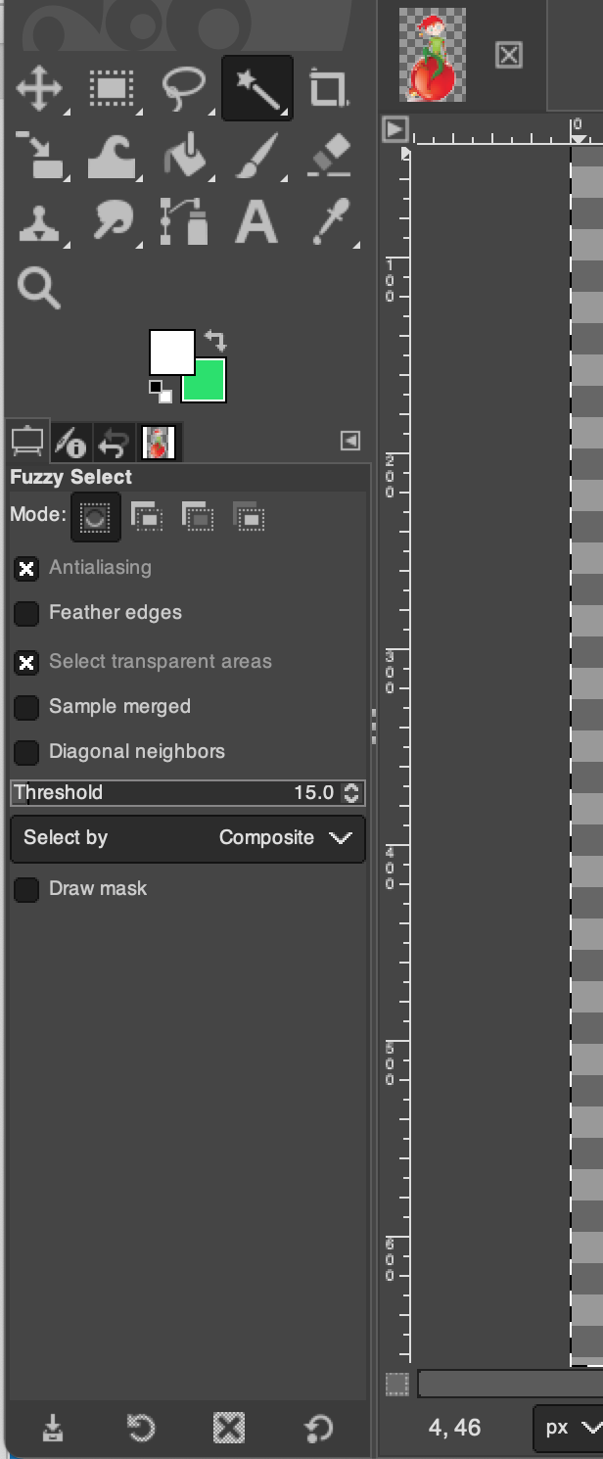Select the Crop tool
603x1459 pixels.
(328, 88)
